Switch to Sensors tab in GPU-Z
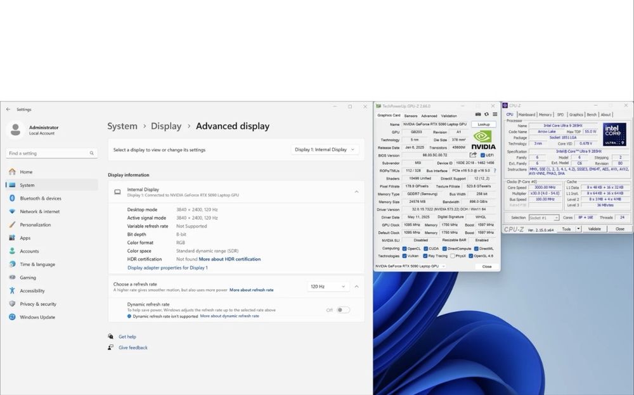Viewport: 634px width, 395px height. point(411,115)
